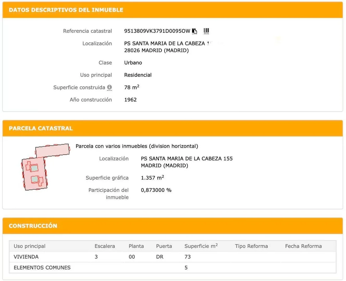This screenshot has width=346, height=281.
Task: Select the Superficie gráfica value 1.357 m²
Action: coord(152,178)
